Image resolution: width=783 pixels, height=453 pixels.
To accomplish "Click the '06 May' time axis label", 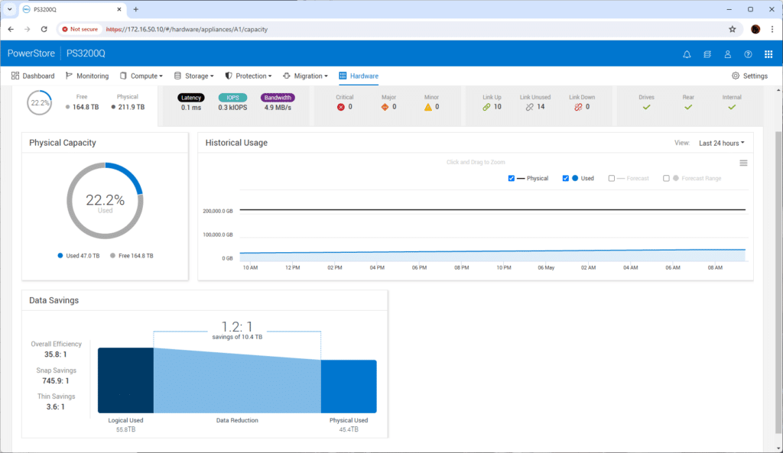I will pyautogui.click(x=546, y=268).
